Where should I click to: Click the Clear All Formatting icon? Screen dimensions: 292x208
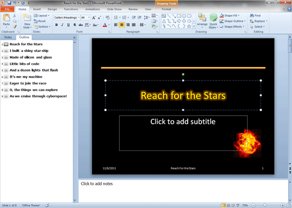[x=107, y=17]
